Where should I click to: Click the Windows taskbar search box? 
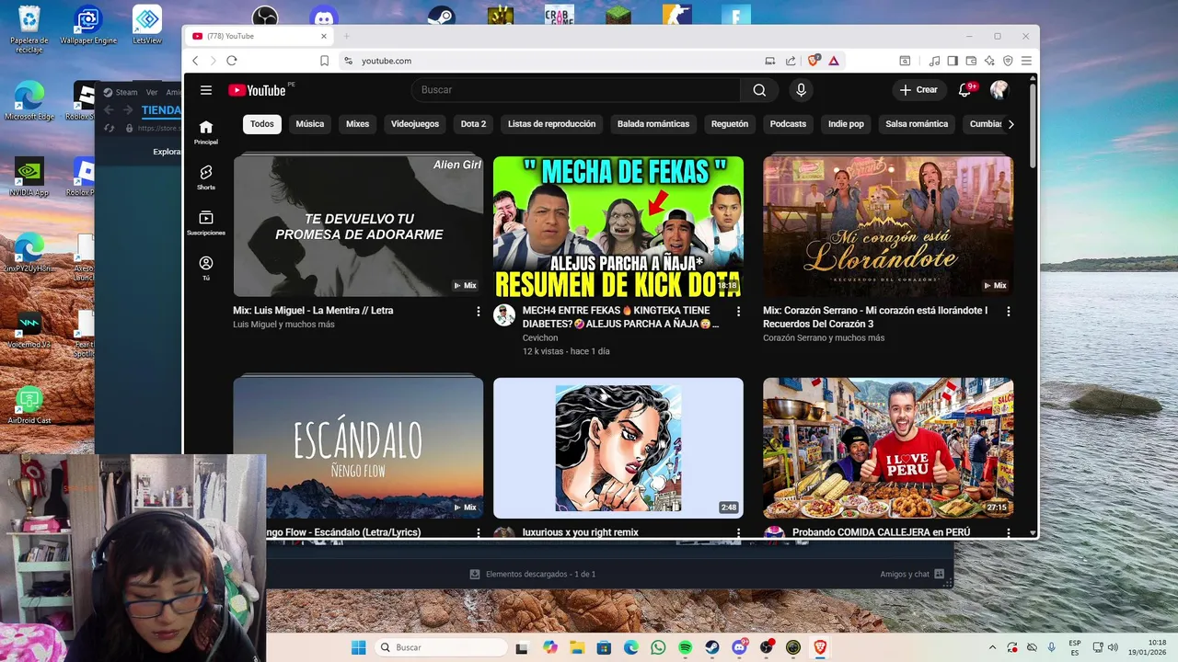(x=441, y=647)
